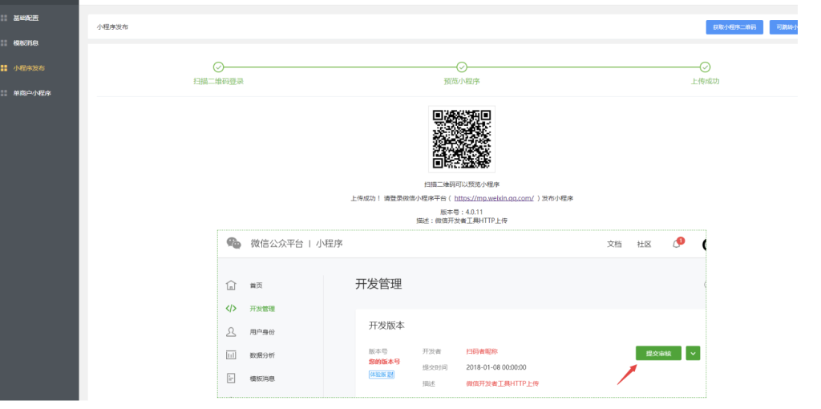Click the green 开发管理 code icon

(231, 309)
